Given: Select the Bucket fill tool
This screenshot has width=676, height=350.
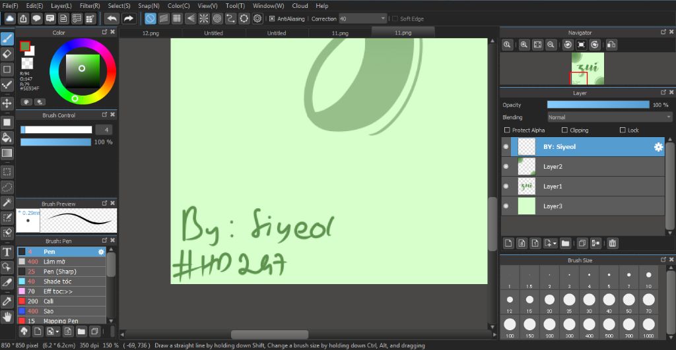Looking at the screenshot, I should [7, 137].
